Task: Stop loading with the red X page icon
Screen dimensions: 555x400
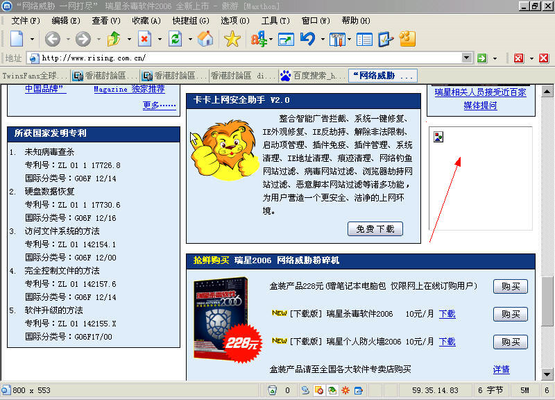Action: [144, 39]
